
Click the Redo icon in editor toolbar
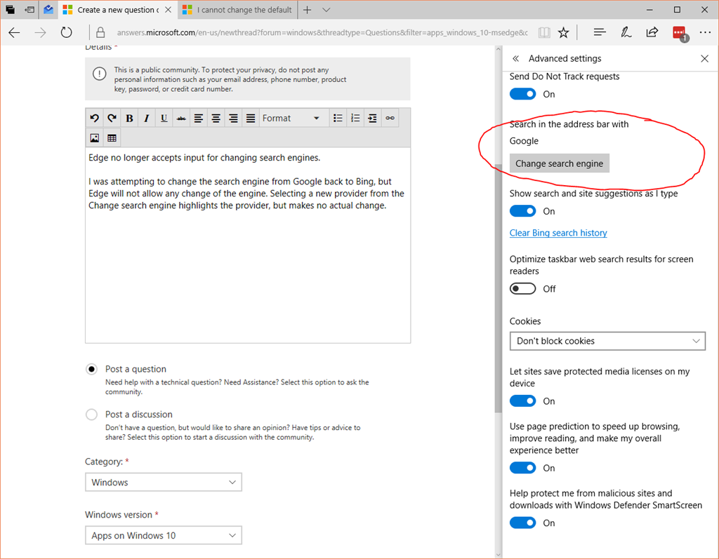point(112,119)
